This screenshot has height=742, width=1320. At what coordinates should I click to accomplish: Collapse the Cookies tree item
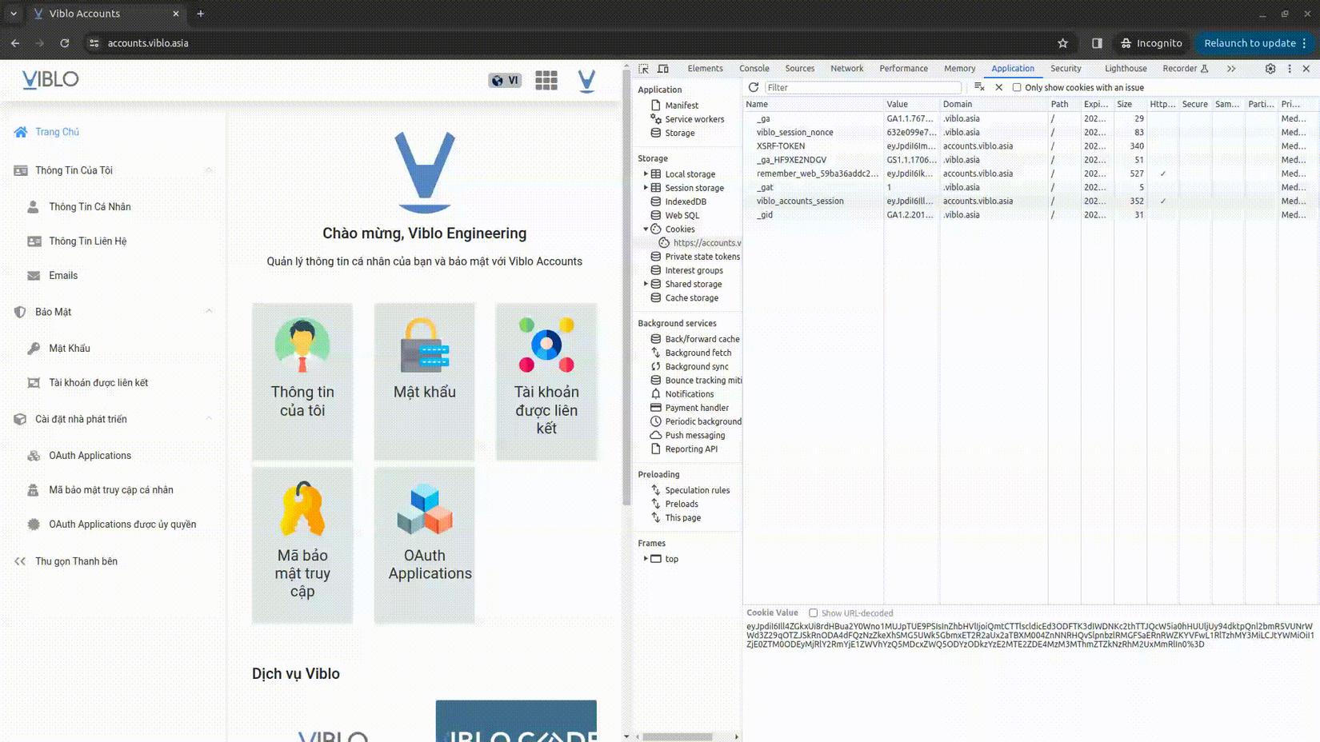pos(646,229)
